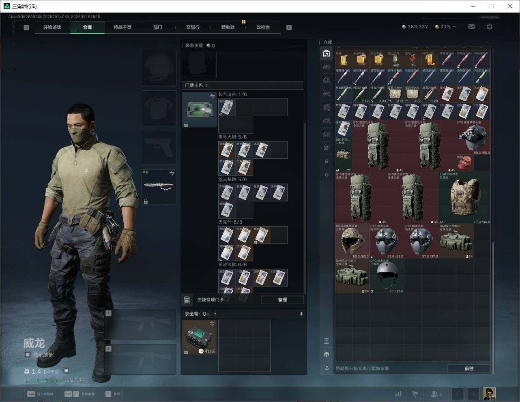This screenshot has height=402, width=520.
Task: Click the statistics bar chart icon
Action: [x=398, y=394]
